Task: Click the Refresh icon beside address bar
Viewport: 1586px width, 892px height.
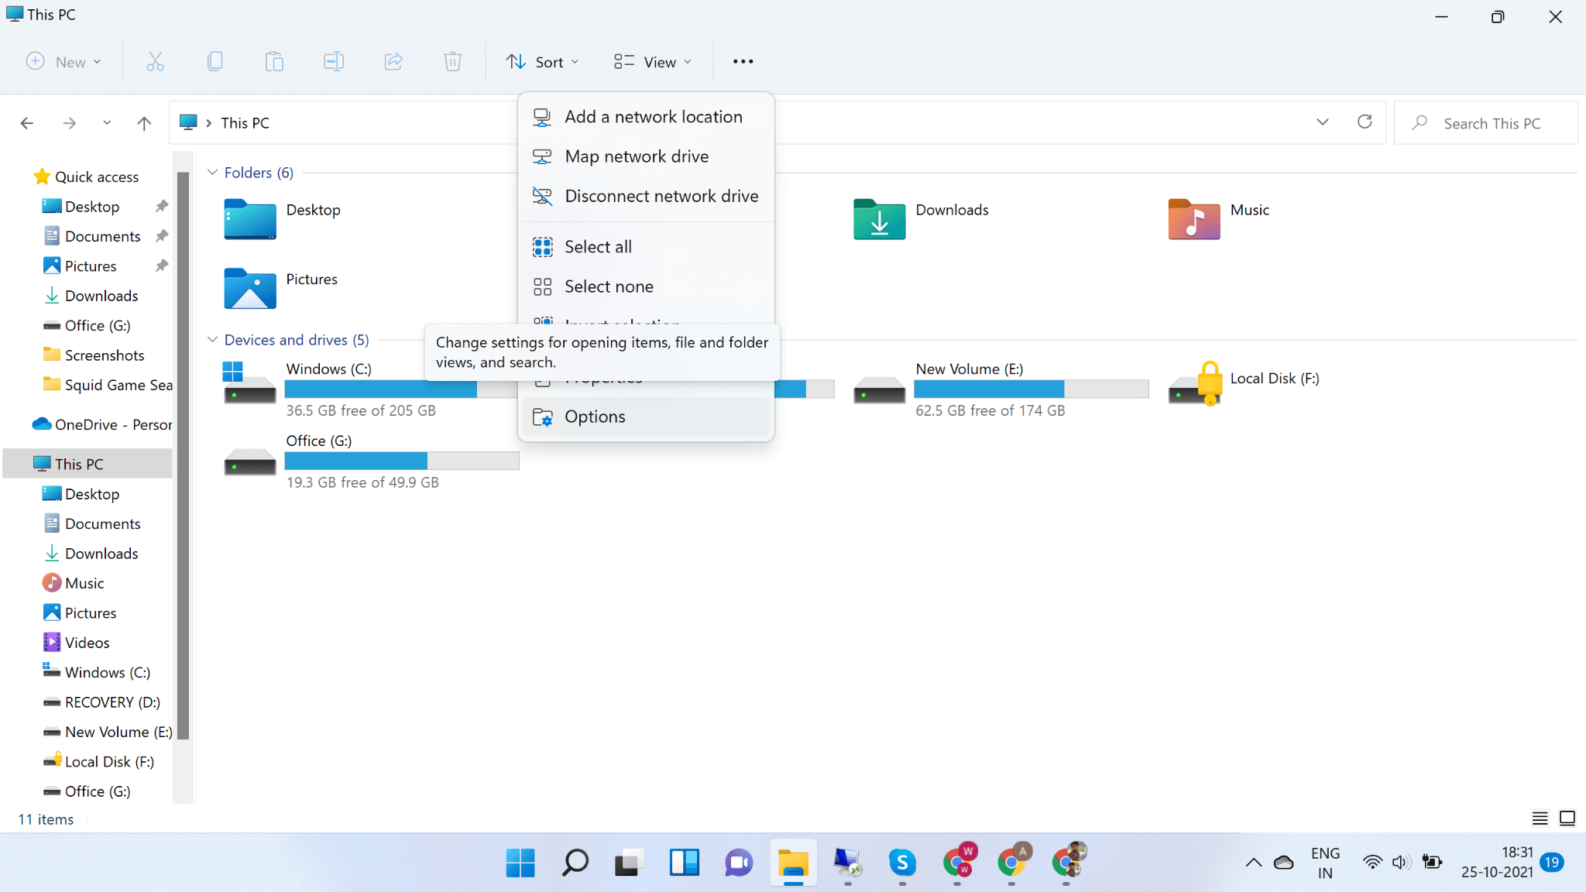Action: coord(1365,122)
